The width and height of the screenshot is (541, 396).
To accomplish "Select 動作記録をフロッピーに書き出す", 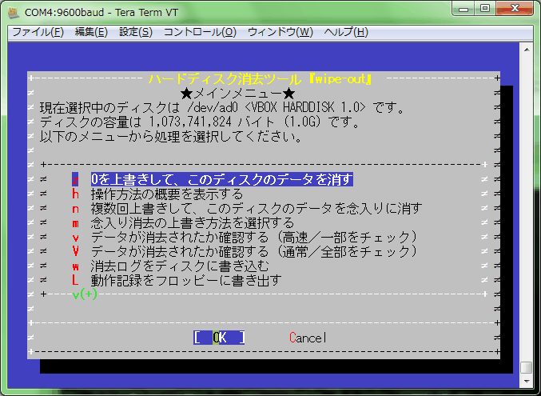I will coord(186,280).
